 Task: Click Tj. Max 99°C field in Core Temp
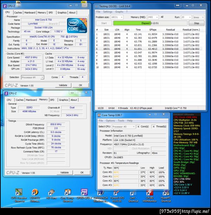point(126,168)
